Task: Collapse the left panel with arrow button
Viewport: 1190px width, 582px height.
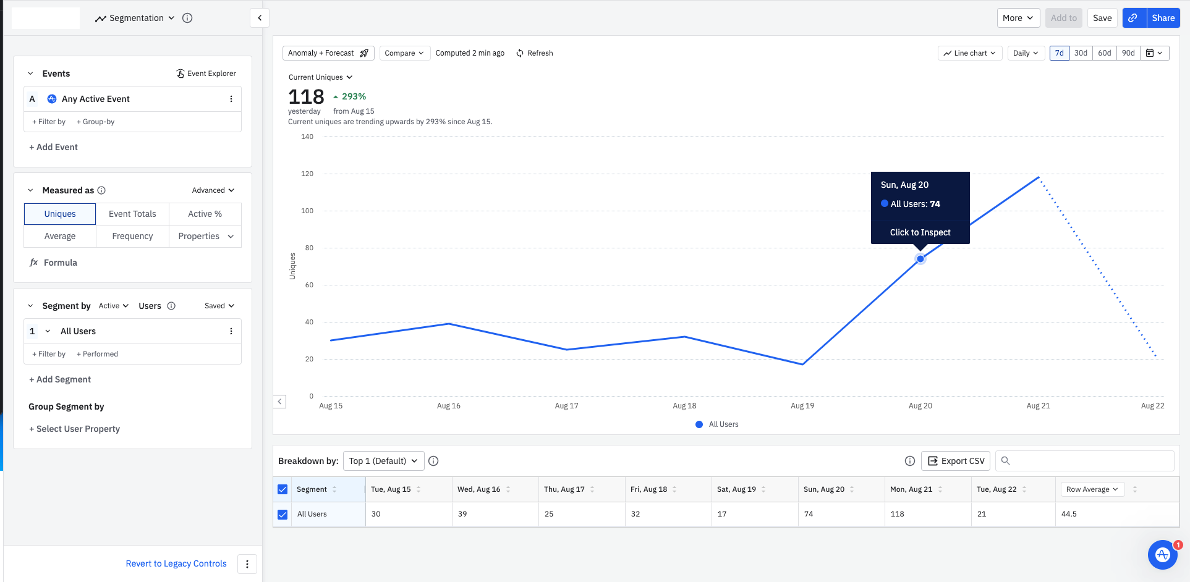Action: pyautogui.click(x=260, y=18)
